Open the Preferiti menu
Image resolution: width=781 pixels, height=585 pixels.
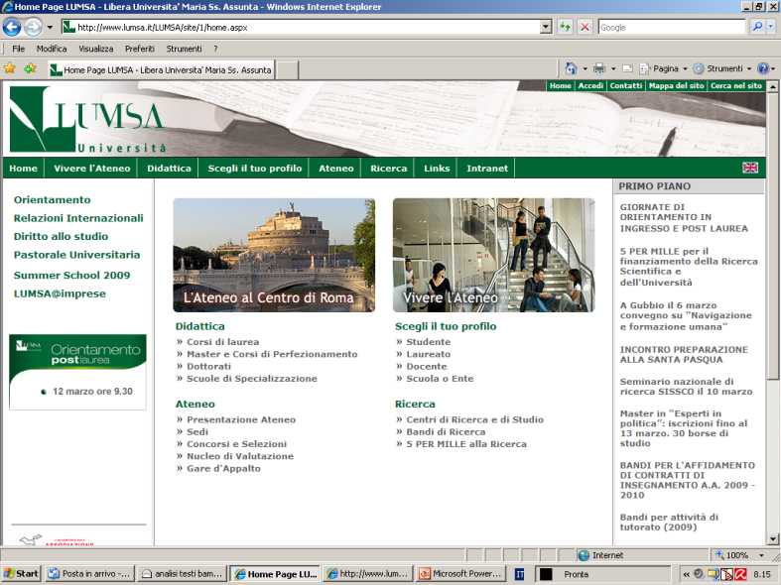pos(140,49)
